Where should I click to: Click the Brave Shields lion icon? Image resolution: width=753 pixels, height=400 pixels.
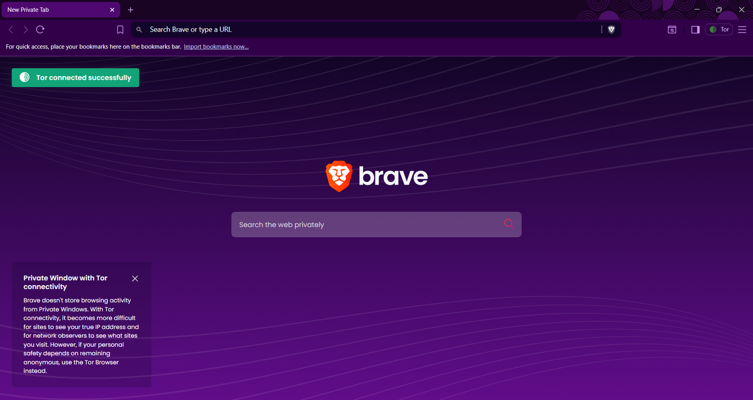pos(611,30)
